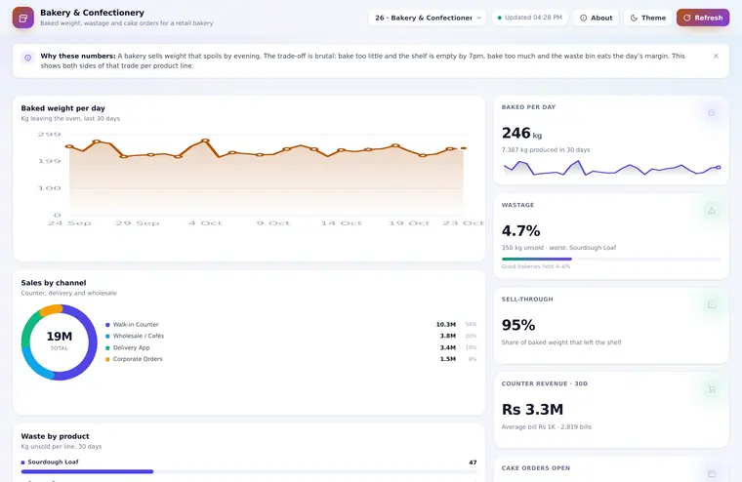Click the '4.7%' wastage value
Screen dimensions: 742x482
click(x=520, y=231)
